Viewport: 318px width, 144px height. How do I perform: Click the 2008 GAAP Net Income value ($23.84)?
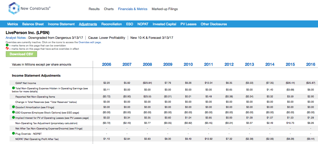pos(147,83)
